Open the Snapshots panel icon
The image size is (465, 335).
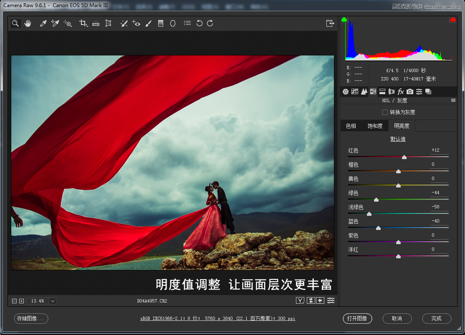(428, 92)
